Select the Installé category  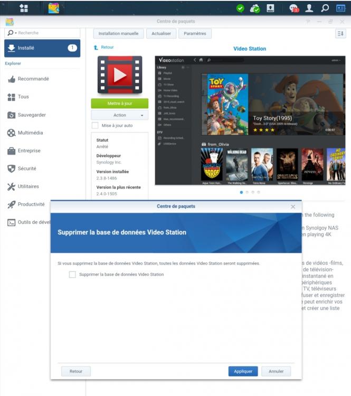[42, 48]
